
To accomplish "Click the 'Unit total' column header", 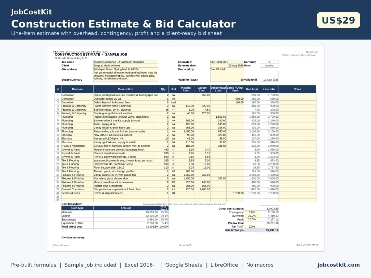I will click(252, 89).
